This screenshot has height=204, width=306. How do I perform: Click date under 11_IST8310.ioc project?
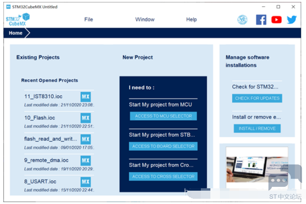tap(59, 105)
